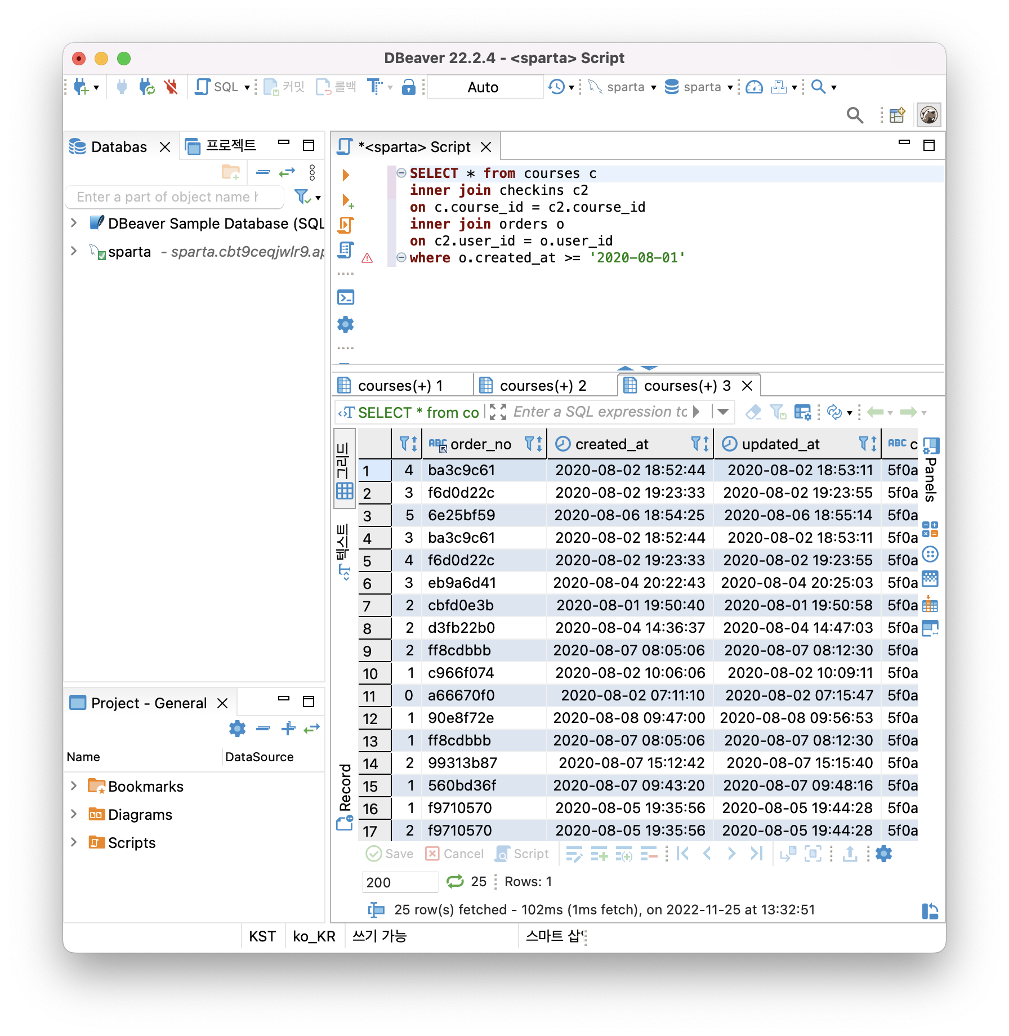The width and height of the screenshot is (1009, 1036).
Task: Click the Connect plug icon
Action: [122, 87]
